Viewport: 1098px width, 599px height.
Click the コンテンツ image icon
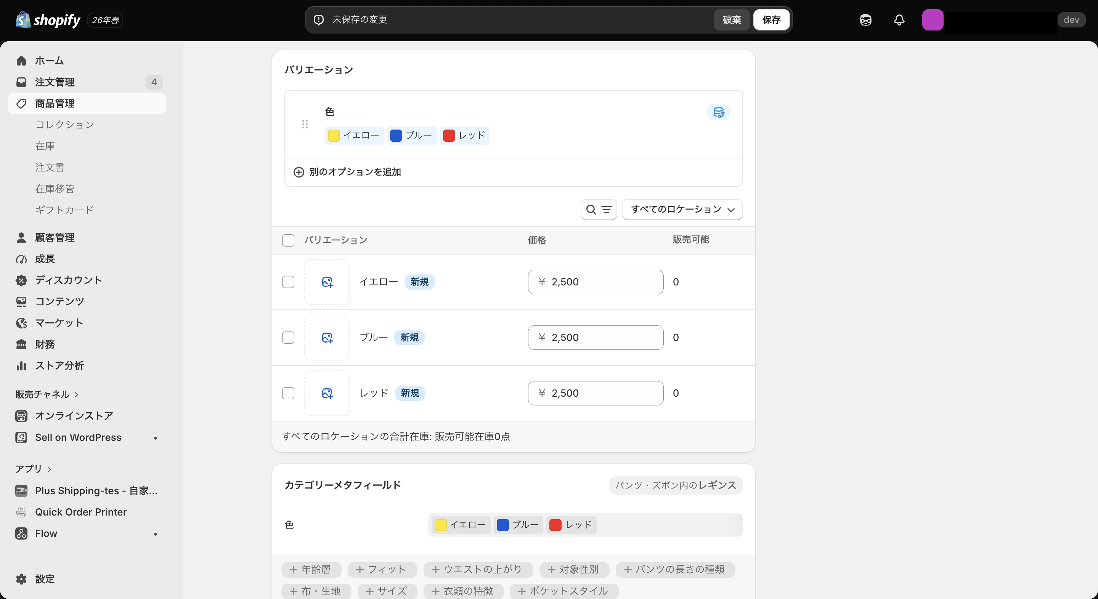[21, 301]
